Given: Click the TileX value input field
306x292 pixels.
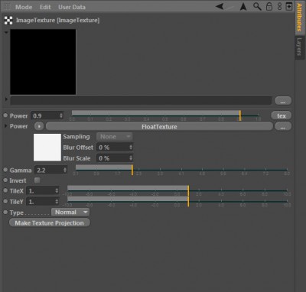Looking at the screenshot, I should click(43, 191).
